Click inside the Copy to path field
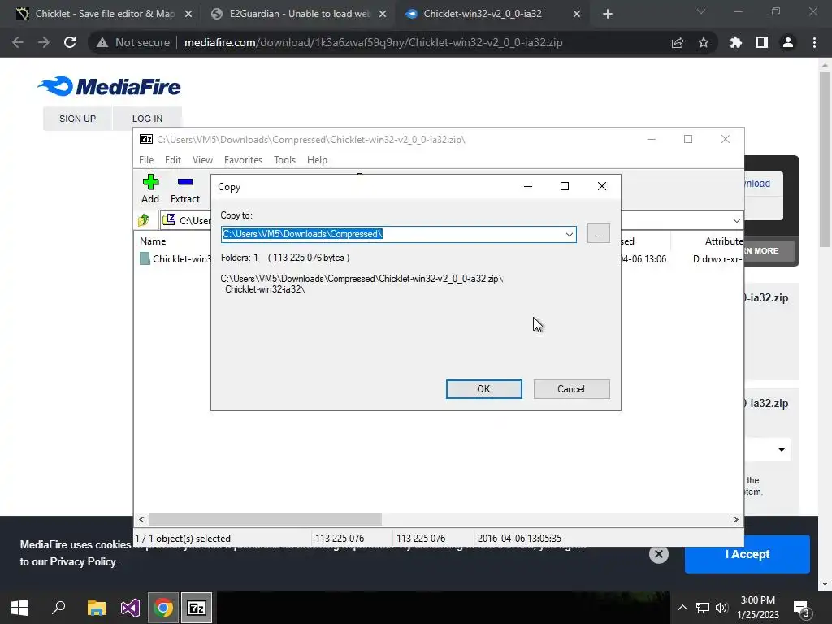This screenshot has width=832, height=624. 392,234
